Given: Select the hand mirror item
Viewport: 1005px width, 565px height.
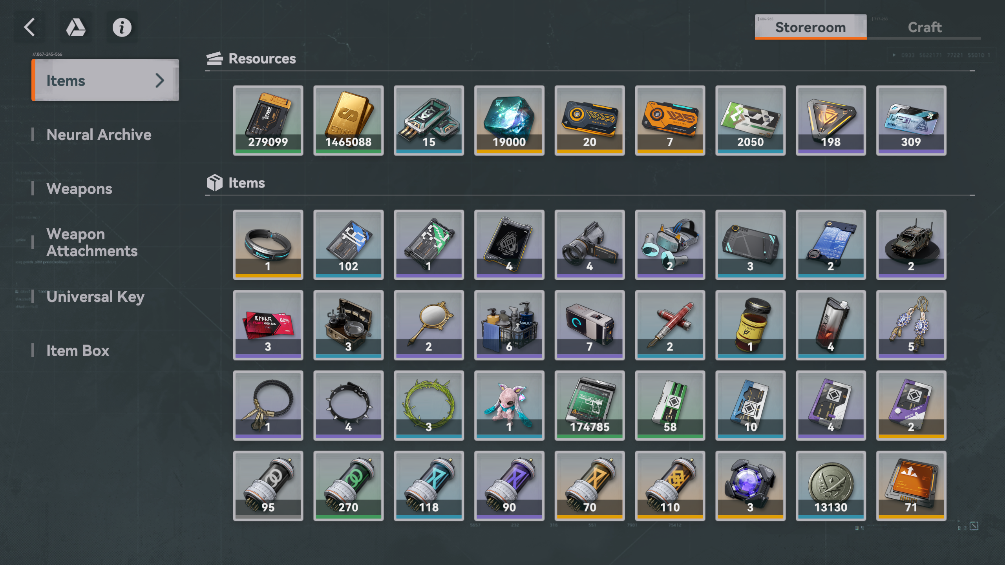Looking at the screenshot, I should [429, 325].
